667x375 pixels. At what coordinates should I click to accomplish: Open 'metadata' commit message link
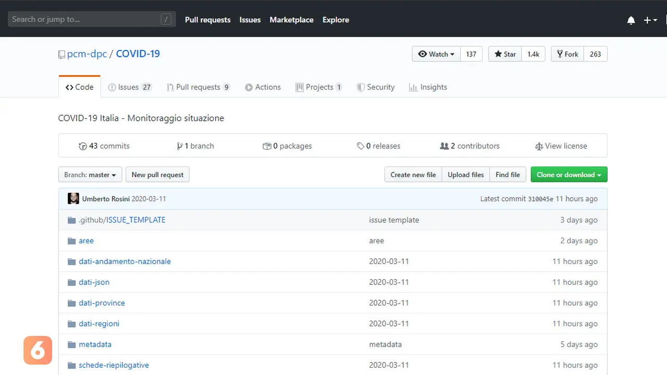(385, 344)
